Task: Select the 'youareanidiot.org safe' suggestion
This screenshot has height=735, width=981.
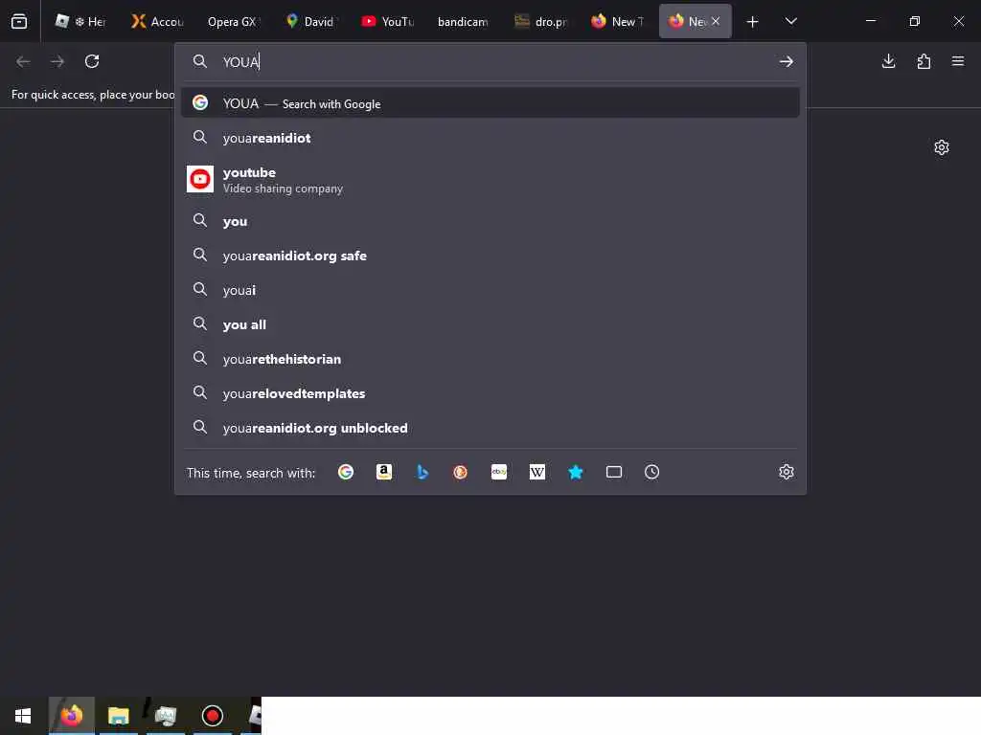Action: [x=490, y=256]
